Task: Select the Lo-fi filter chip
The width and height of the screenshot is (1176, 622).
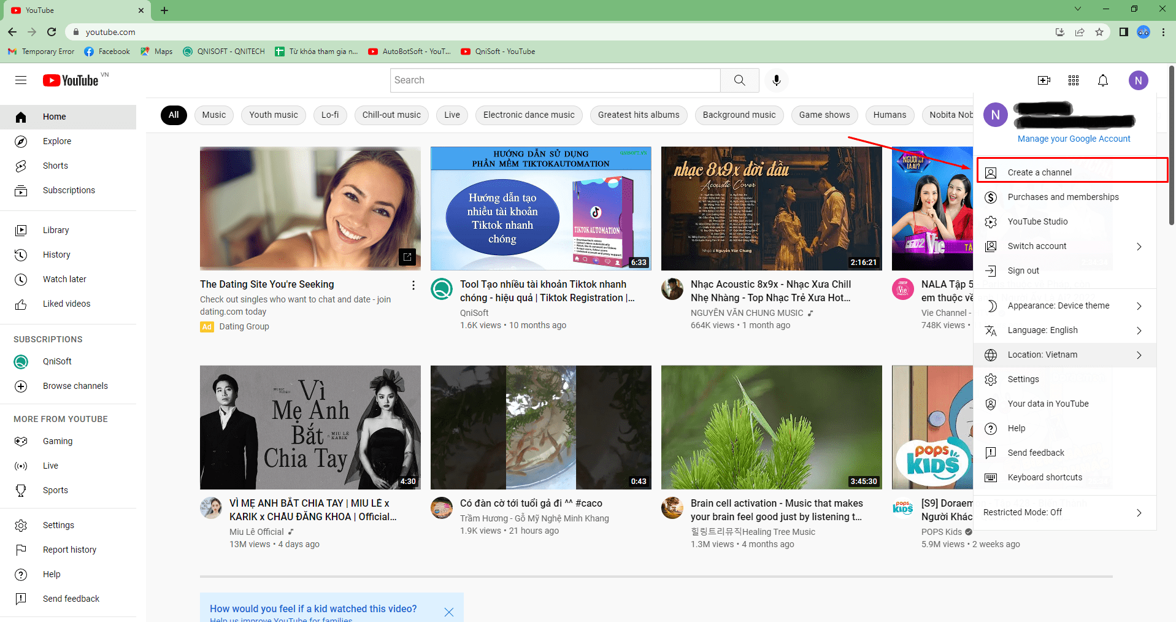Action: pyautogui.click(x=330, y=115)
